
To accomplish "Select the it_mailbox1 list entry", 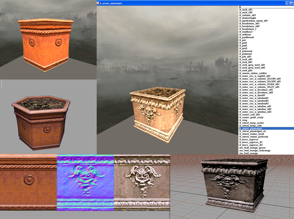I will pos(246,32).
